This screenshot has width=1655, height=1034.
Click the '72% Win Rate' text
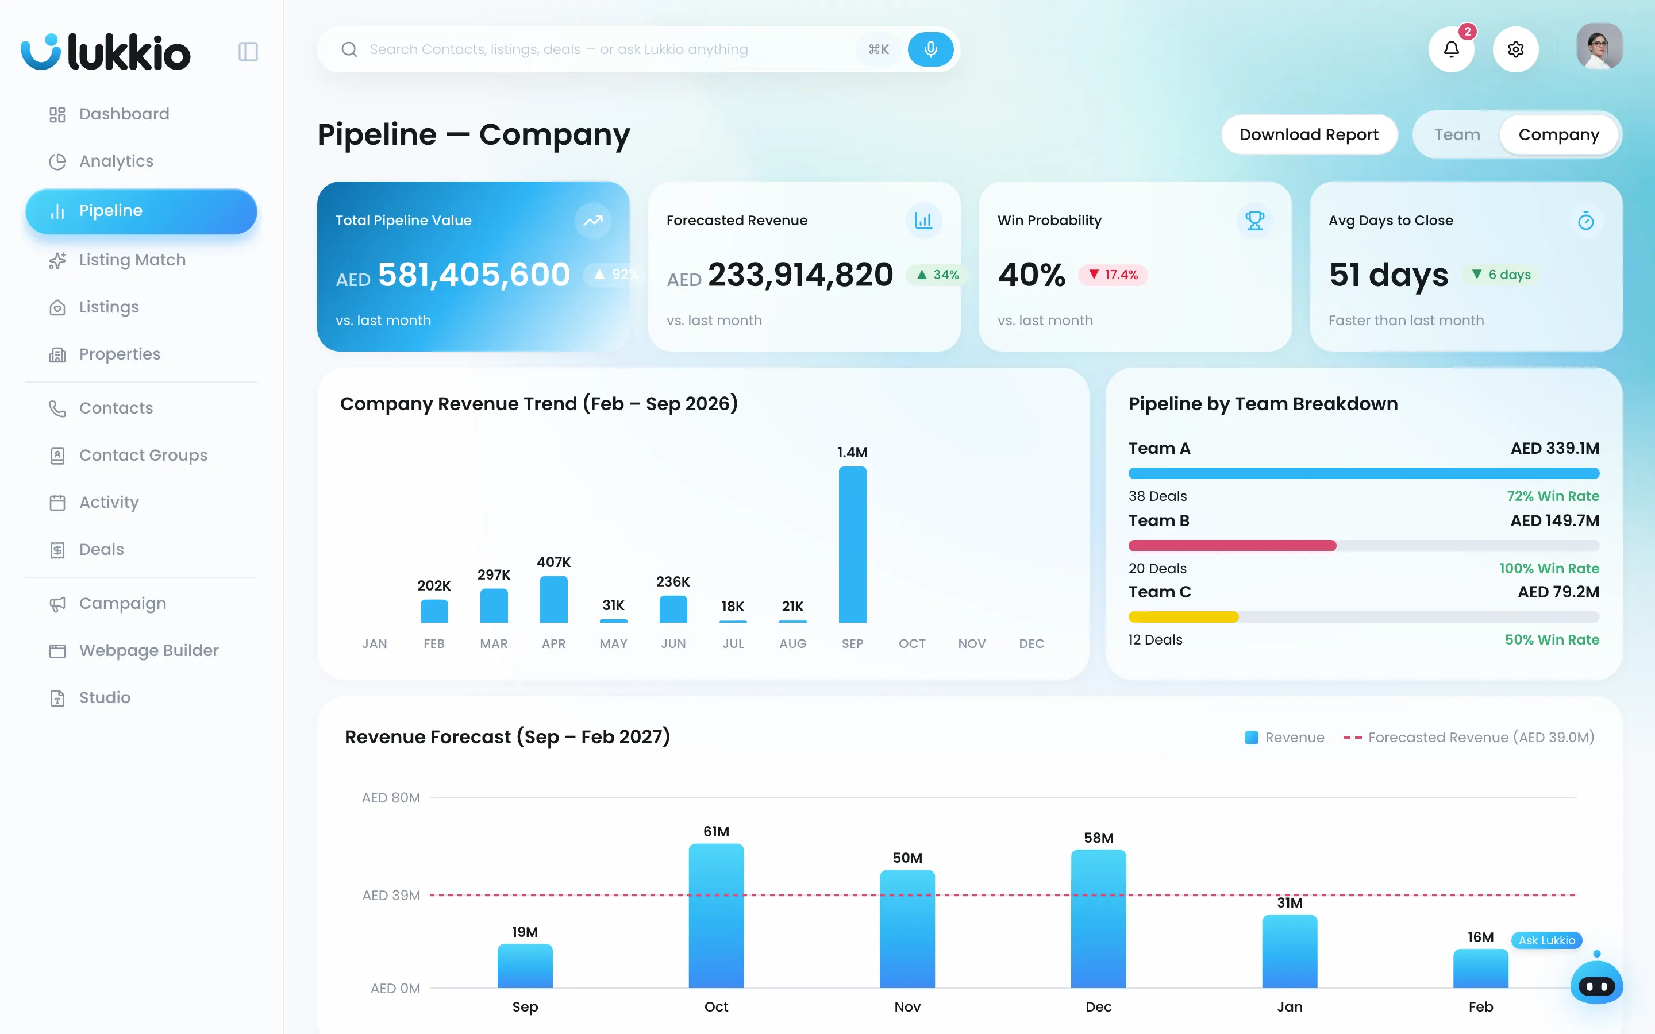tap(1552, 496)
